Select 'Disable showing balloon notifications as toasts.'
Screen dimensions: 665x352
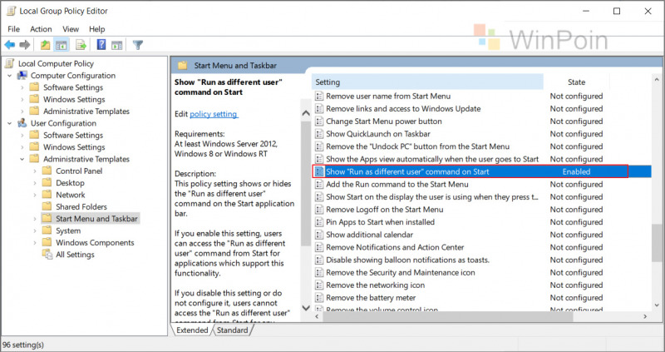click(x=407, y=260)
